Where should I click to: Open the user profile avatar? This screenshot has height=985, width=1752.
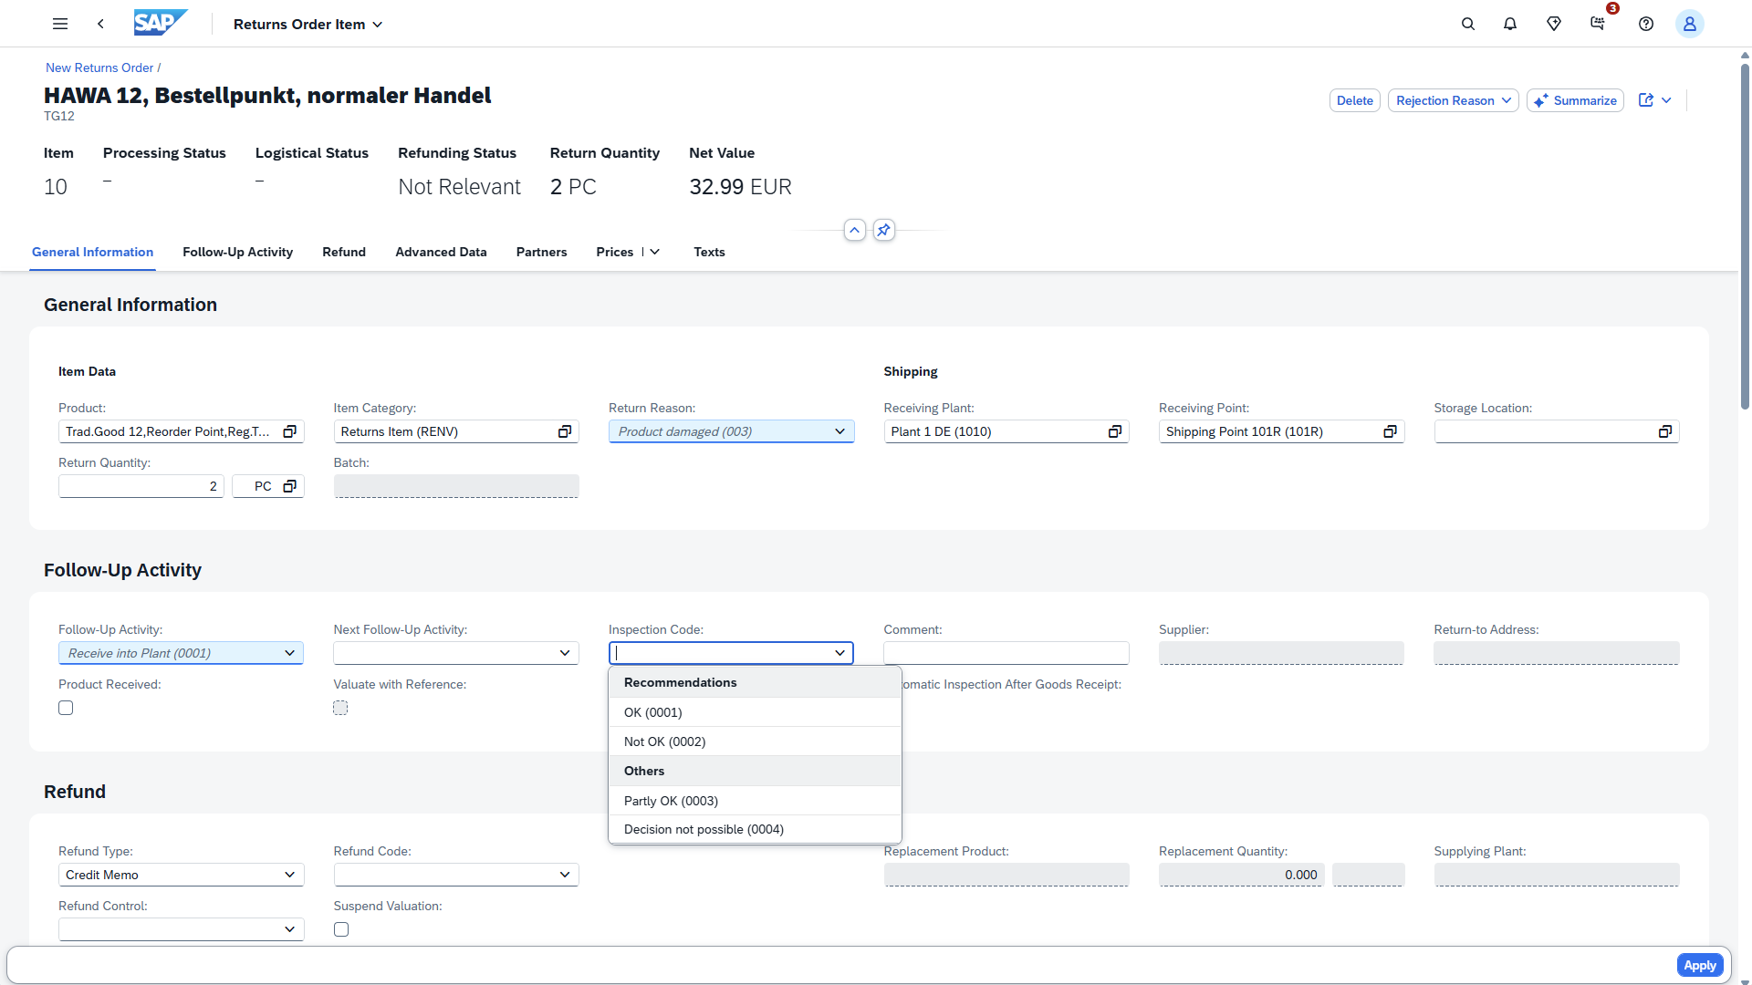(x=1689, y=25)
